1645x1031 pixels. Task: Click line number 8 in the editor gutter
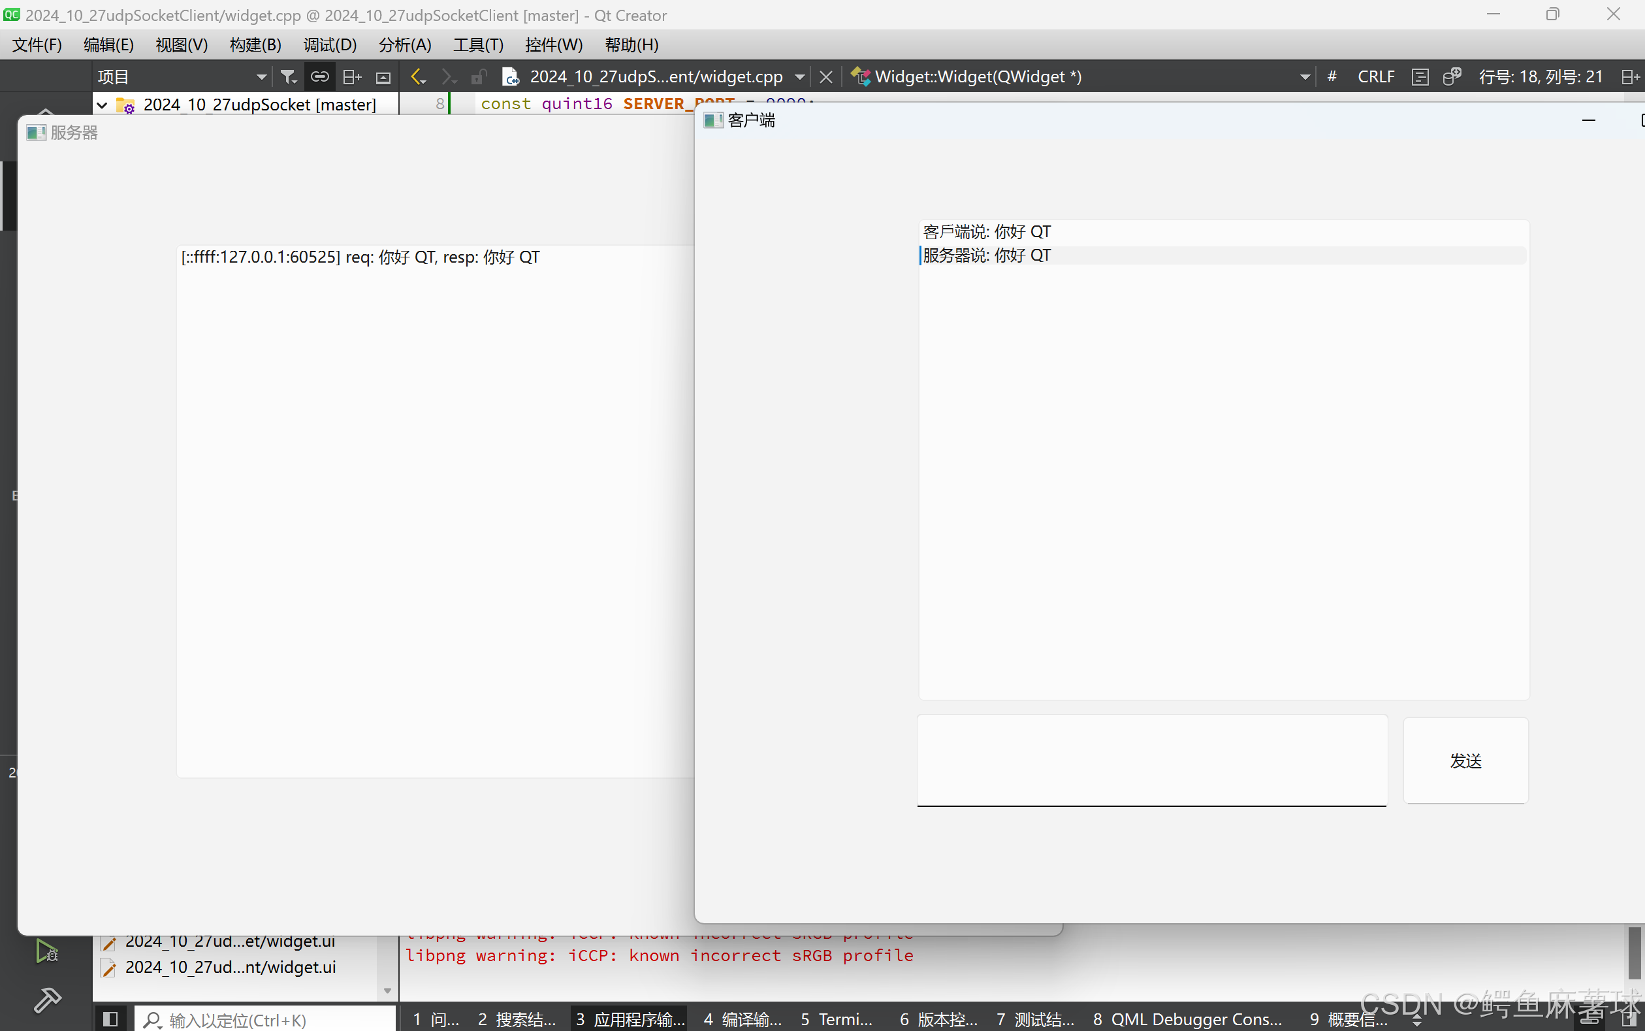[439, 104]
